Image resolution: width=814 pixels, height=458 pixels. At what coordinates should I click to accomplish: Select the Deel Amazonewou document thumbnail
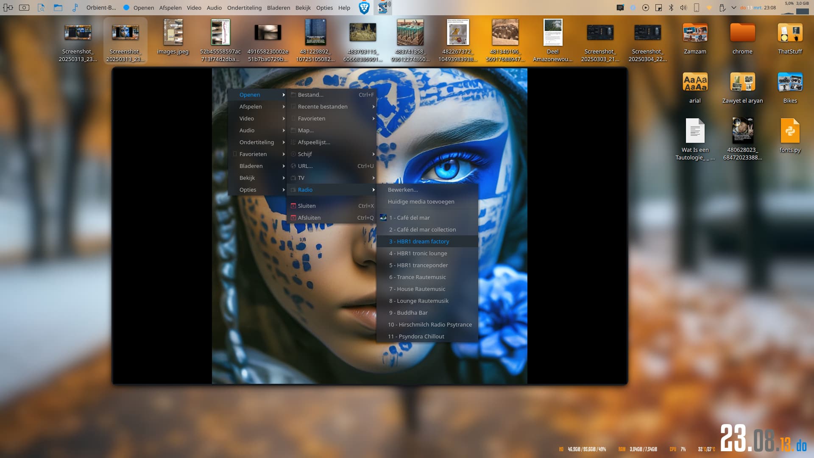pos(553,41)
